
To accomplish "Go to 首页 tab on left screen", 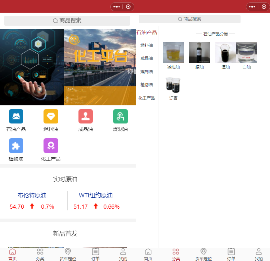I will point(13,255).
